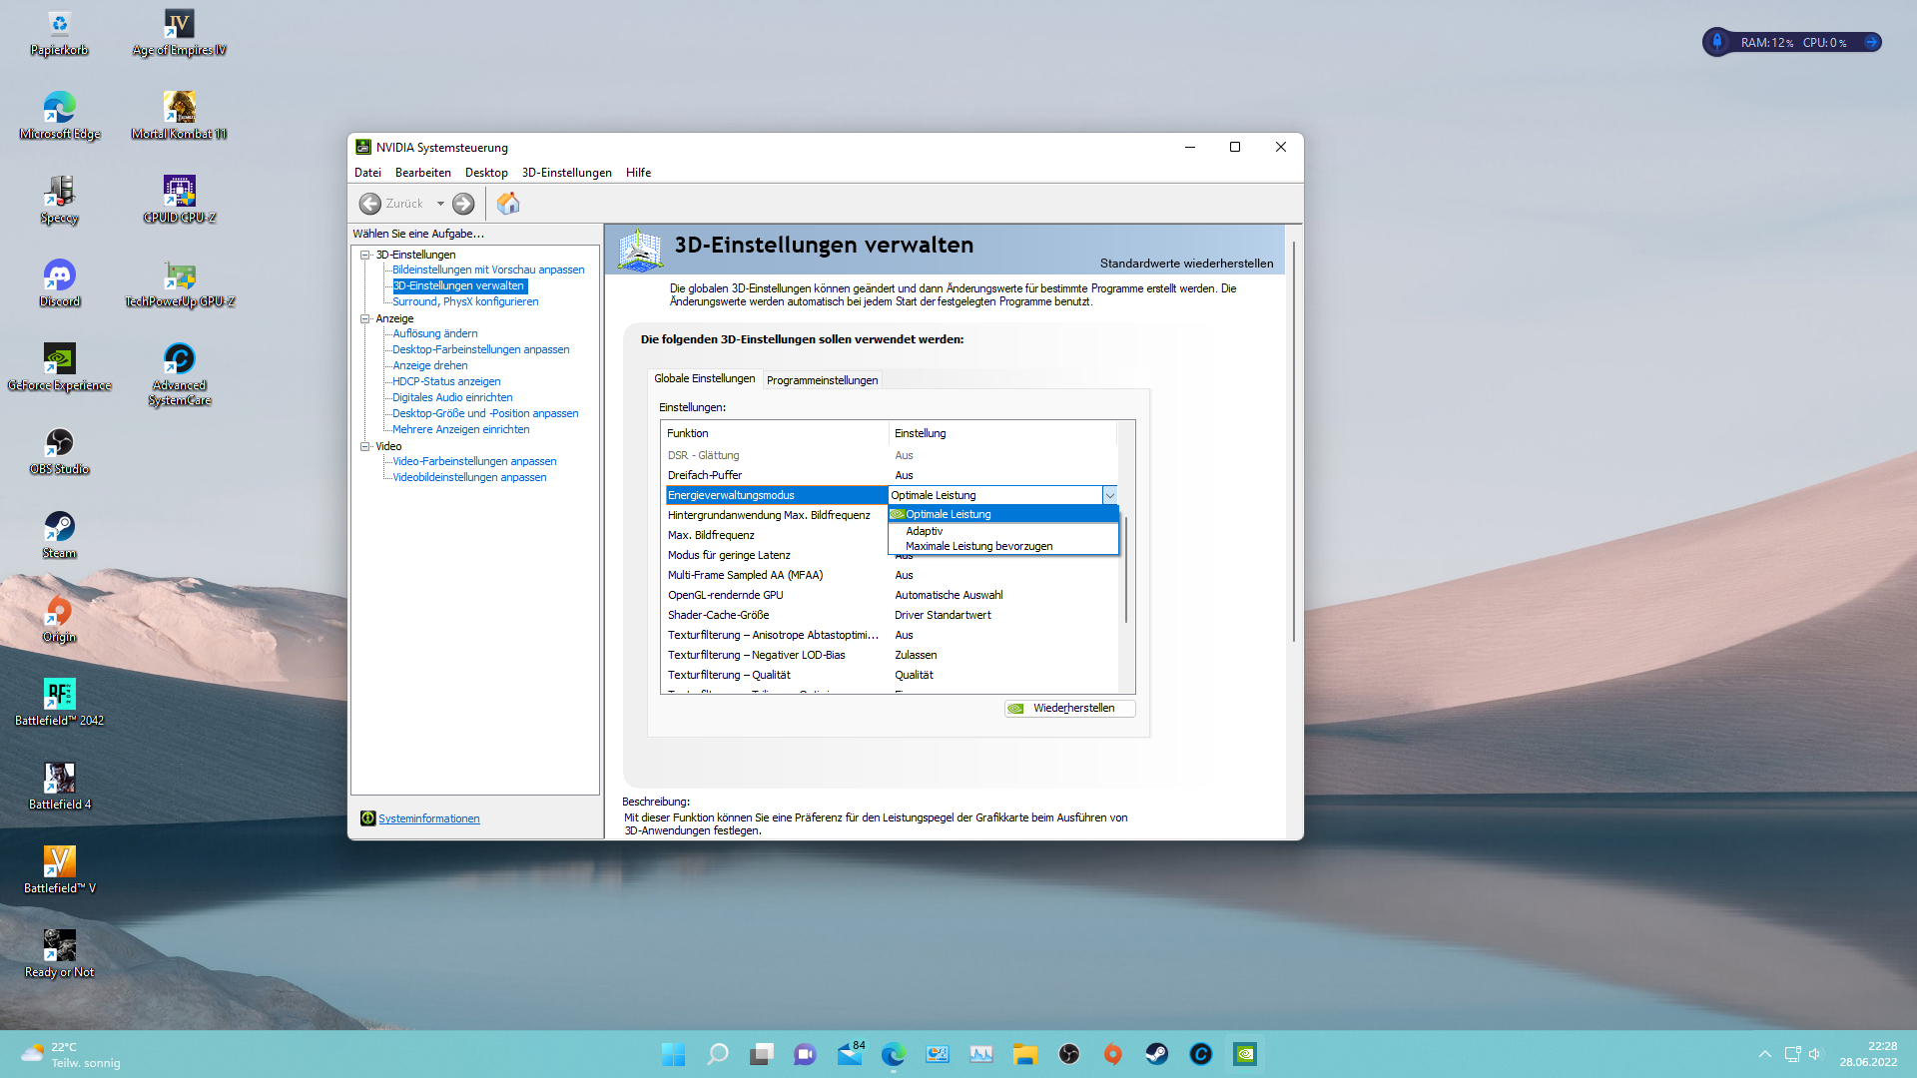The width and height of the screenshot is (1917, 1078).
Task: Show hidden tray icons chevron
Action: (1765, 1054)
